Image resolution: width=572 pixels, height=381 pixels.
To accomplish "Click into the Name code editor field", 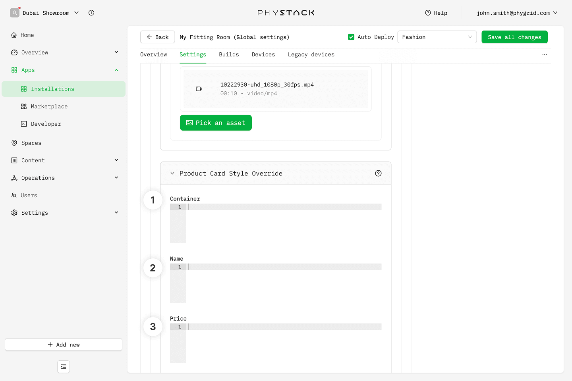I will [276, 283].
